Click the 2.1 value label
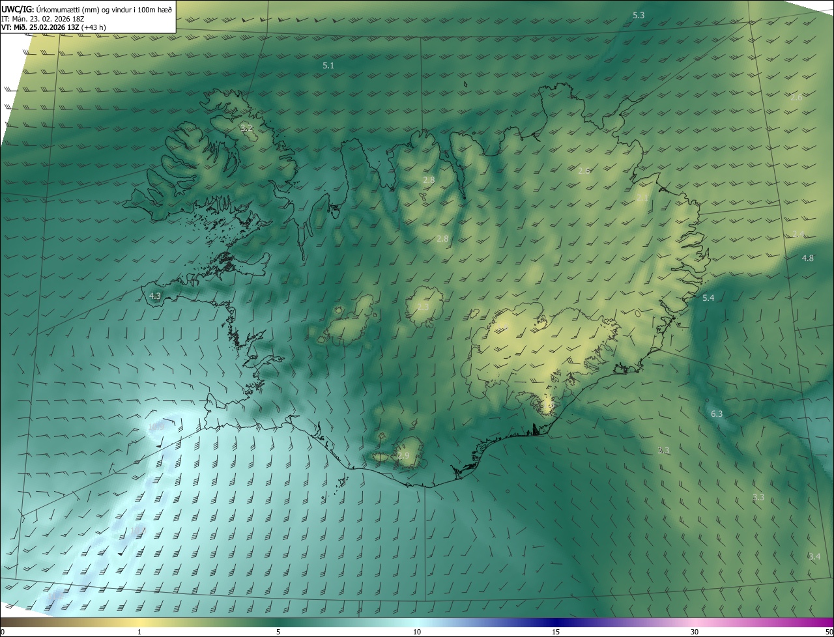834x637 pixels. [642, 197]
